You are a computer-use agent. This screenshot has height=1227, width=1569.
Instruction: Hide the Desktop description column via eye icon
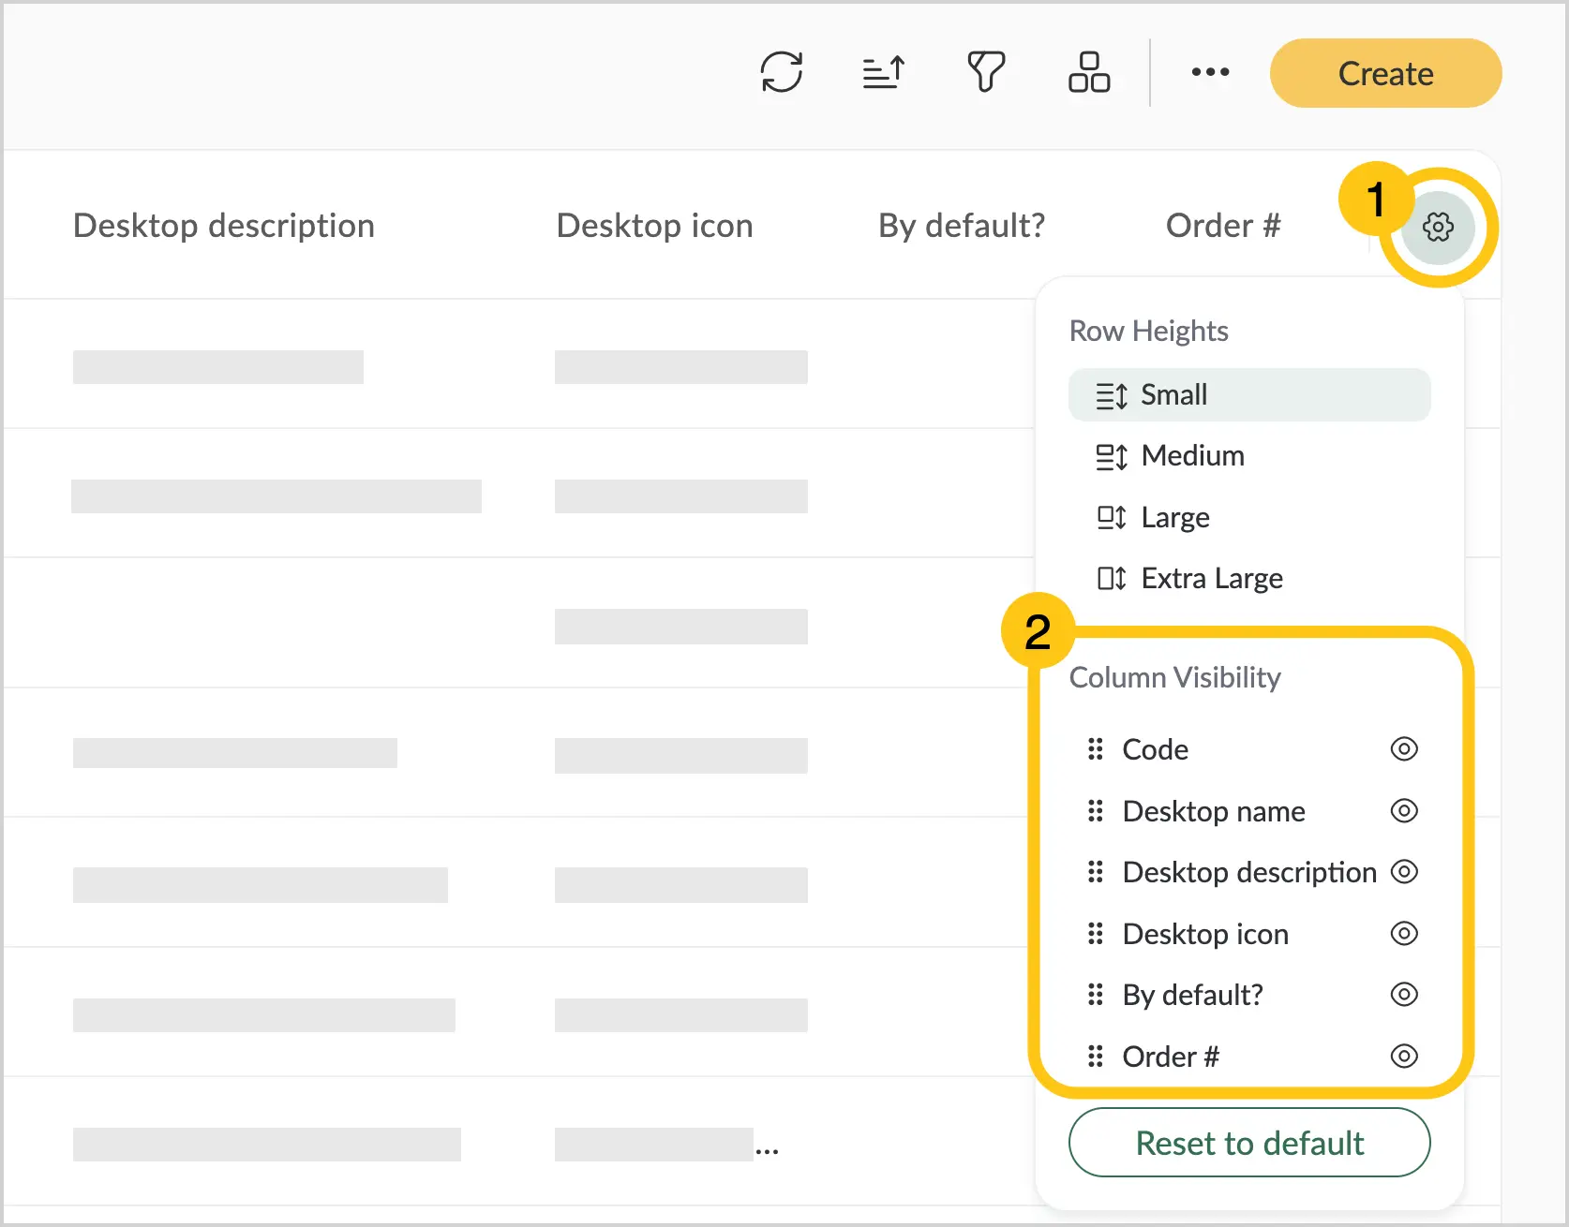click(x=1404, y=872)
